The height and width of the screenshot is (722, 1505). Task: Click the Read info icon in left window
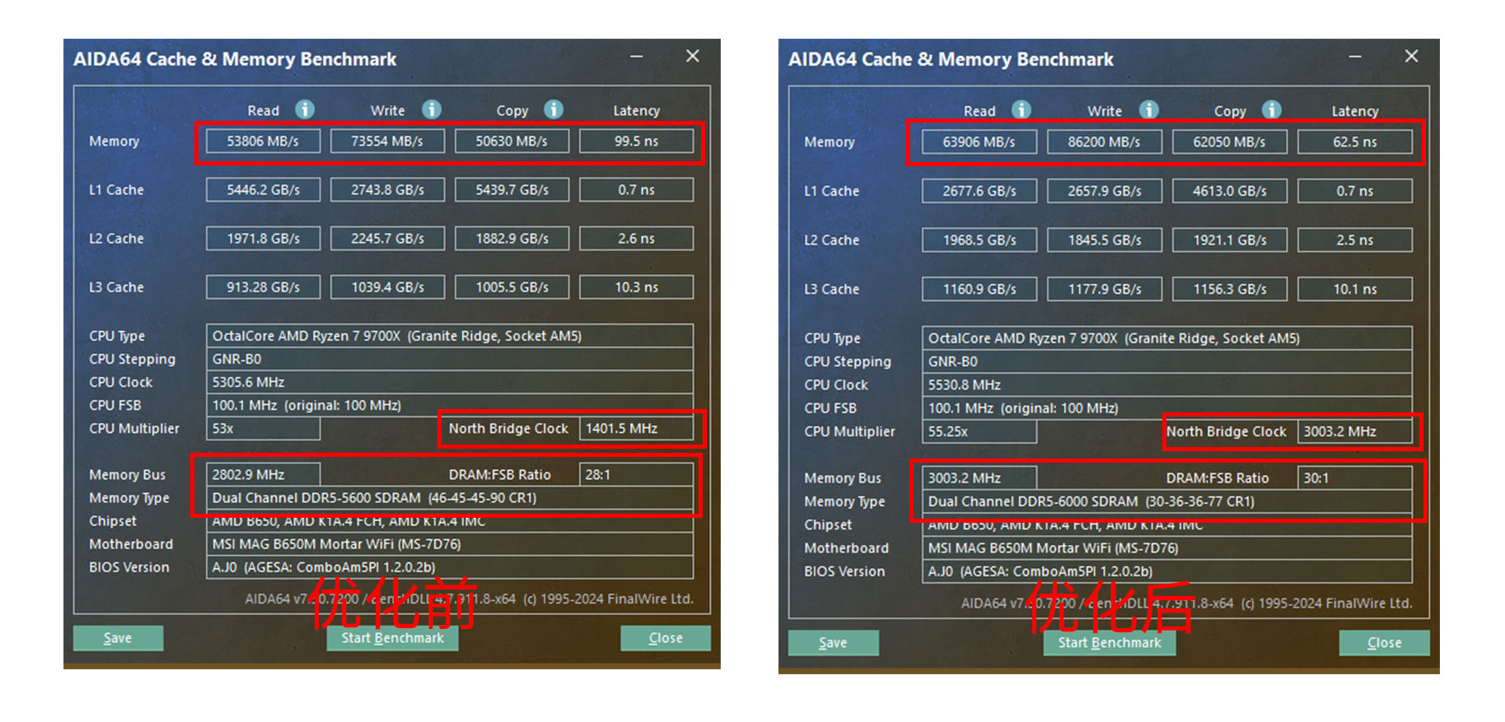coord(305,109)
